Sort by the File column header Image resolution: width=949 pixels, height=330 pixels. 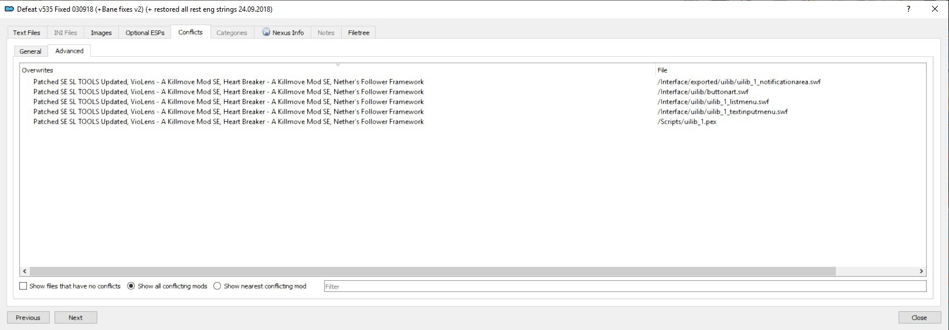(x=791, y=70)
